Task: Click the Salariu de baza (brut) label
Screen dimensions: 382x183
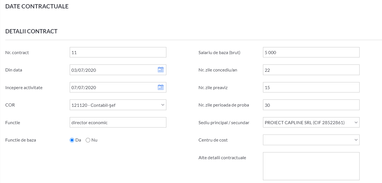Action: (x=219, y=52)
